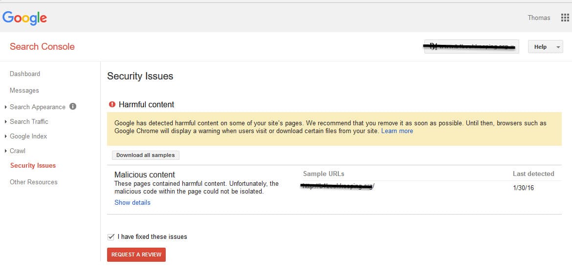Click the Google logo

[x=24, y=18]
